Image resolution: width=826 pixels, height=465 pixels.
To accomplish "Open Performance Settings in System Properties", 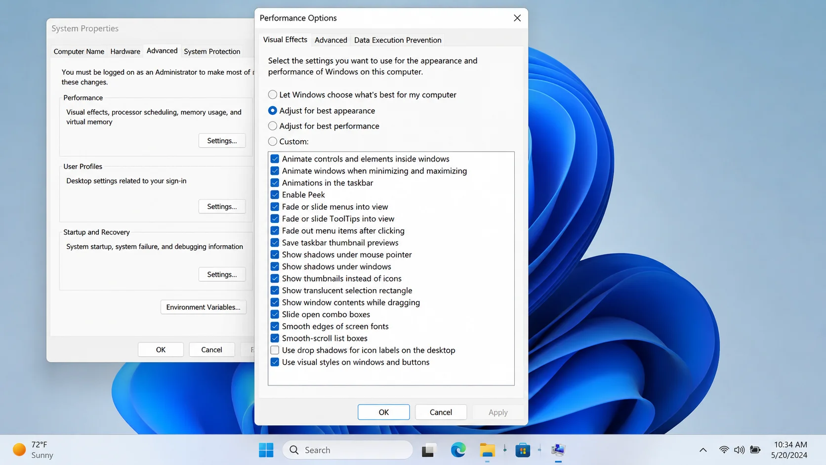I will tap(222, 141).
